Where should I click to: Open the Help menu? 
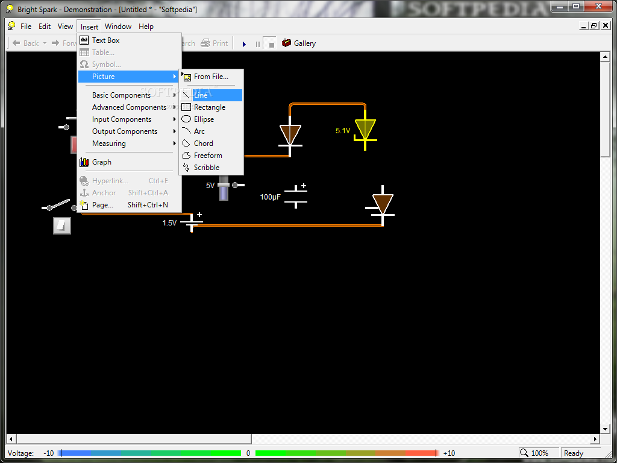pyautogui.click(x=146, y=27)
